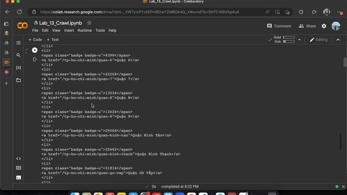Screen dimensions: 347x195
Task: Open the File menu
Action: (x=35, y=30)
